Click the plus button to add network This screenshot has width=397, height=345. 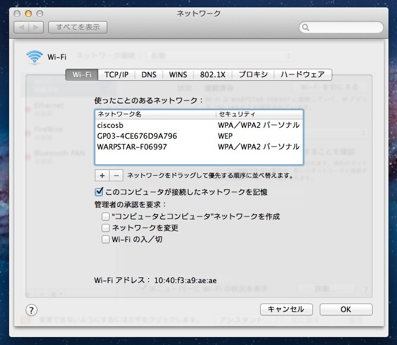(x=102, y=176)
